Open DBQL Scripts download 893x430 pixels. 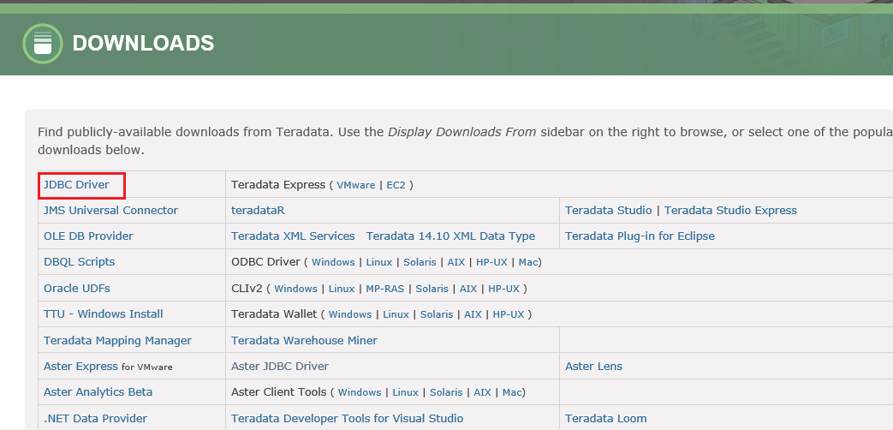(79, 262)
